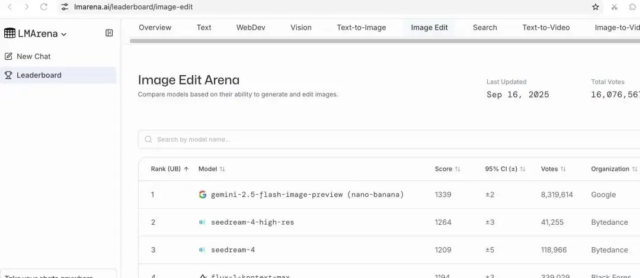Open the seedream-4-high-res model entry

pyautogui.click(x=252, y=222)
